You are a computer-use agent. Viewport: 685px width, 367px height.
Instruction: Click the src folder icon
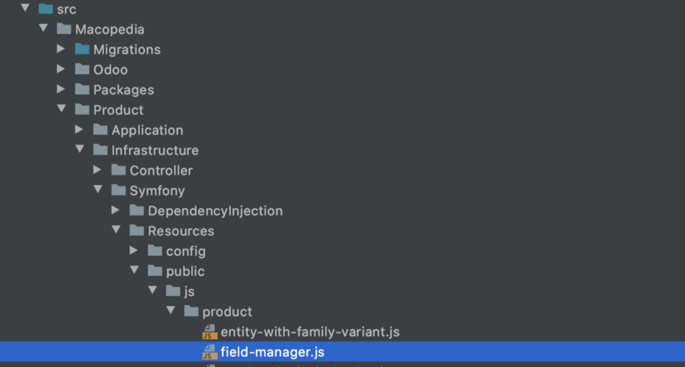(46, 10)
